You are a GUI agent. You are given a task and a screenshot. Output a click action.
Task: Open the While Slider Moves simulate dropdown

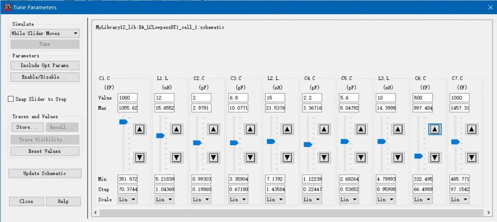tap(45, 33)
